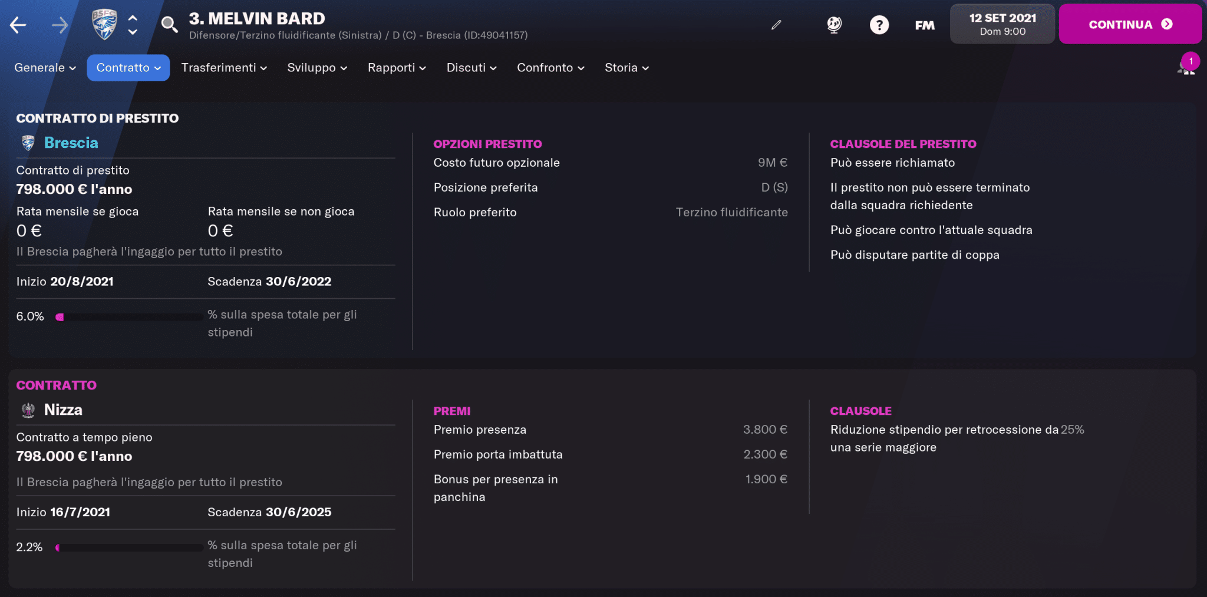Image resolution: width=1207 pixels, height=597 pixels.
Task: Click the search magnifier icon
Action: point(169,25)
